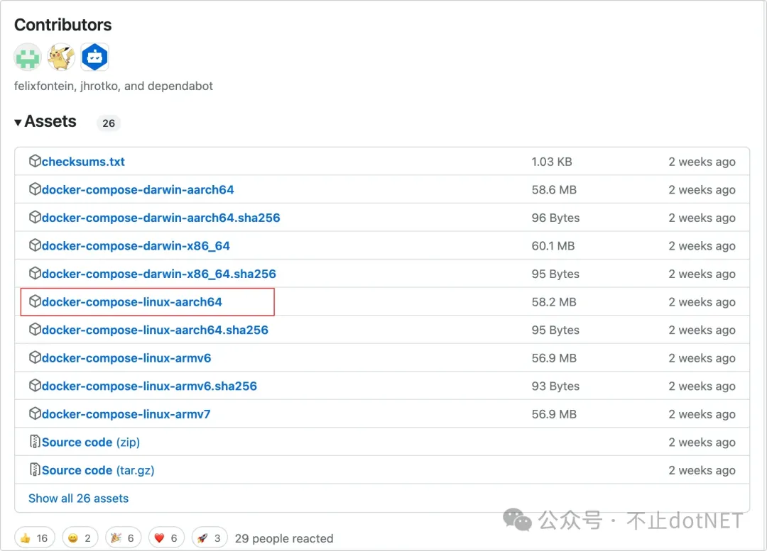Toggle the laughing smiley reaction

click(x=80, y=538)
